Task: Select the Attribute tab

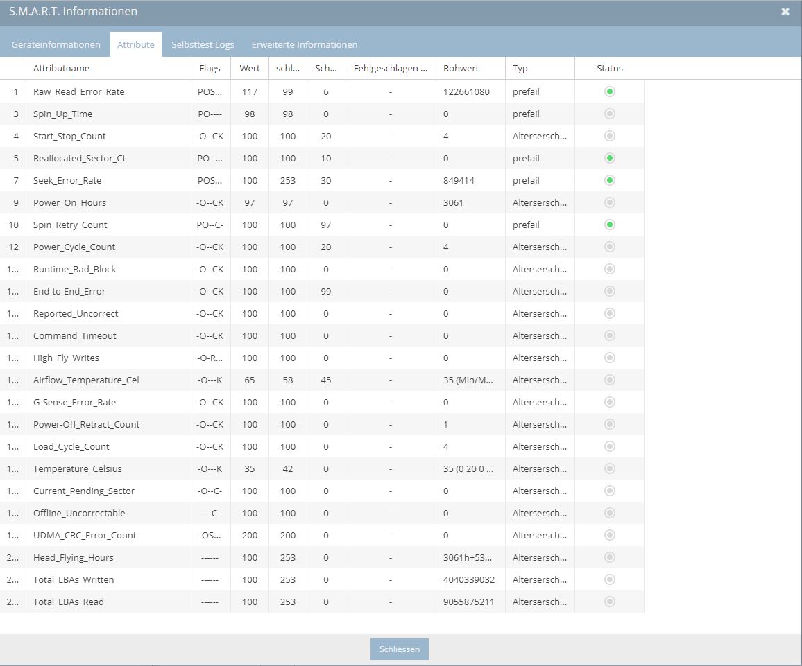Action: coord(135,44)
